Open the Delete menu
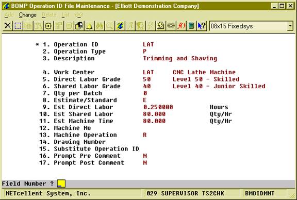This screenshot has width=297, height=200. click(49, 15)
